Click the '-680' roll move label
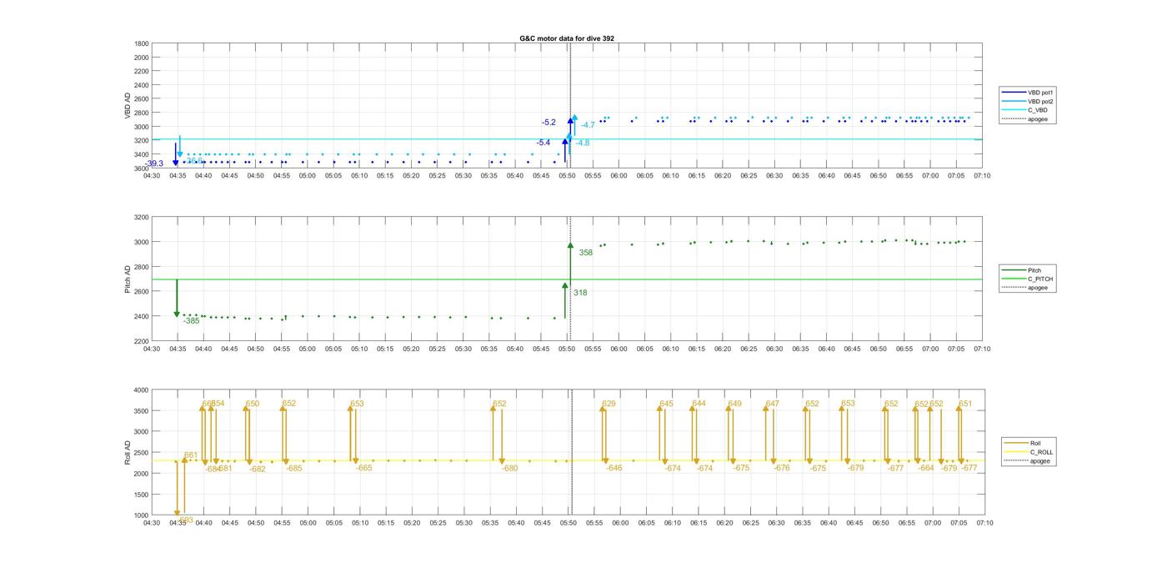Screen dimensions: 1167x578 pyautogui.click(x=509, y=468)
